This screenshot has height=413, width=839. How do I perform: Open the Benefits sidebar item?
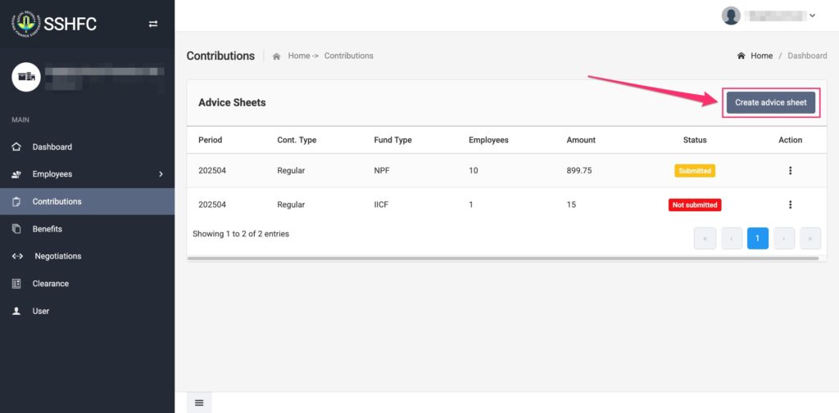tap(47, 229)
